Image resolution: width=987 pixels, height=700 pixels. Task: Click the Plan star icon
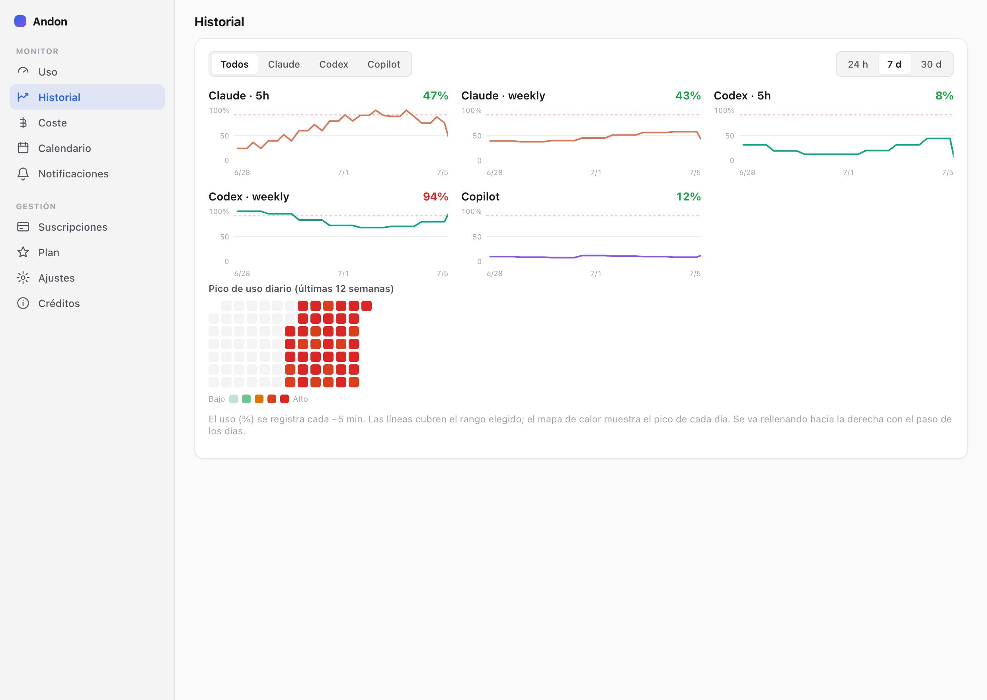pos(23,252)
